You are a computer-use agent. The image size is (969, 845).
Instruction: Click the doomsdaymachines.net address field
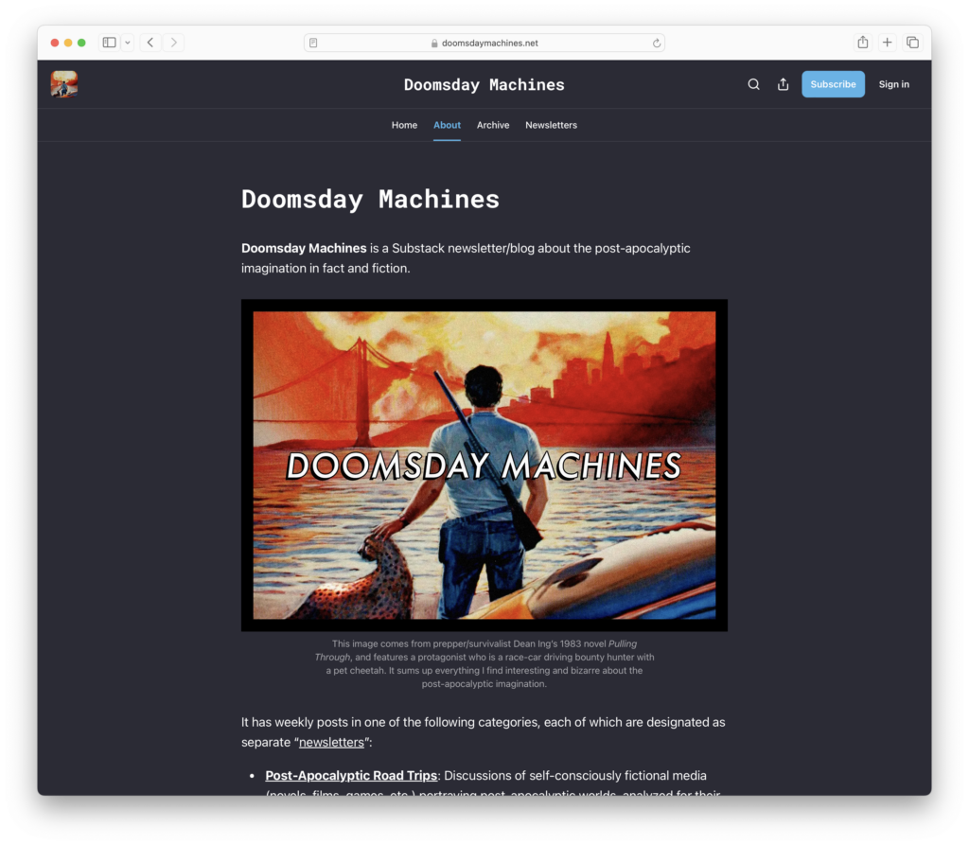pos(484,43)
